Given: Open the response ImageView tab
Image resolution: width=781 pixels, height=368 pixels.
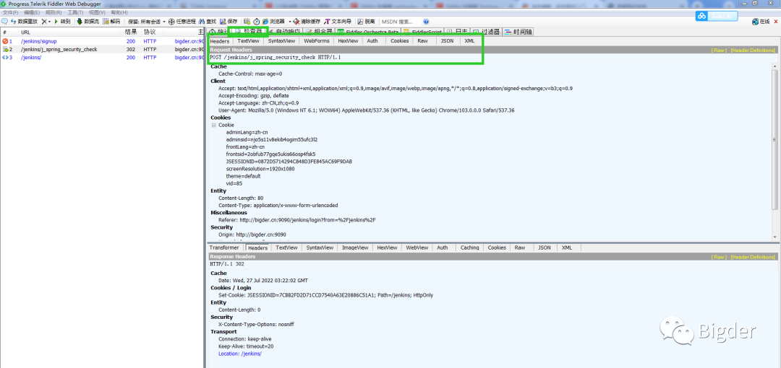Looking at the screenshot, I should [355, 247].
